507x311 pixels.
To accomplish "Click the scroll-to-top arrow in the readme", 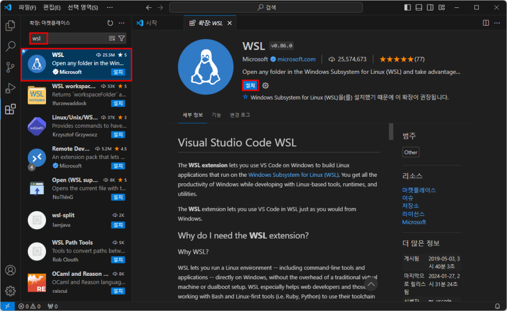I will 371,284.
